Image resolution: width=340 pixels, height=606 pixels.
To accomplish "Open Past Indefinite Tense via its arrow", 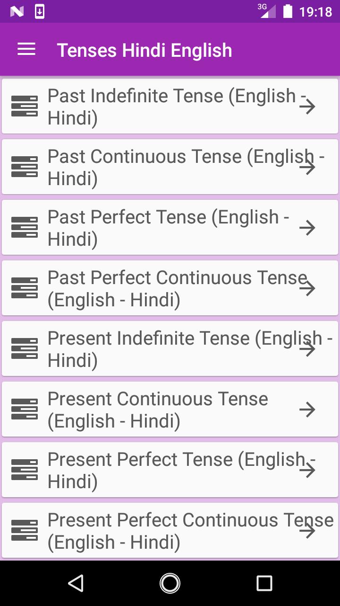I will 307,107.
